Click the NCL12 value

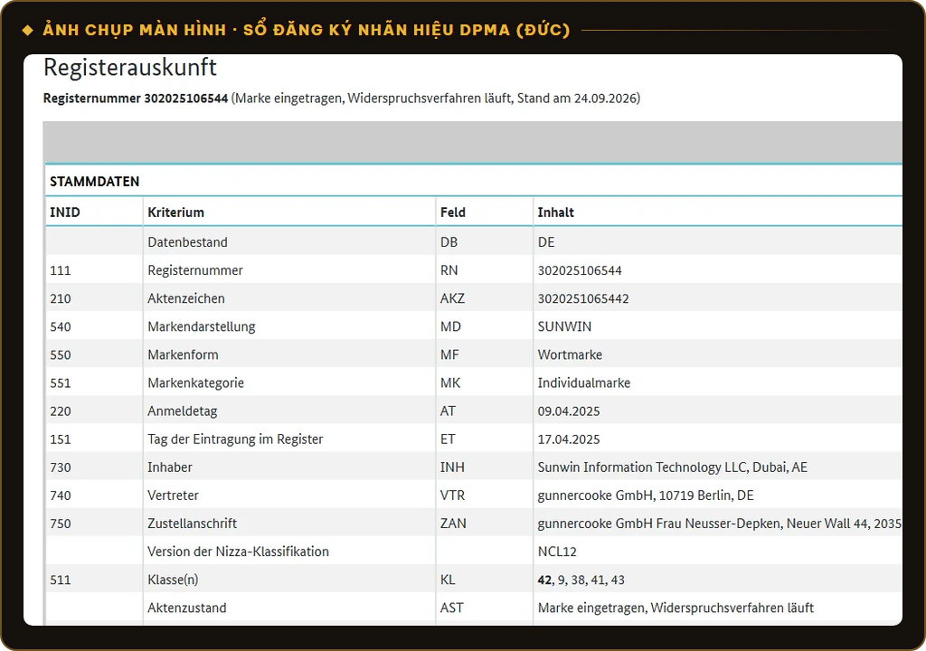557,552
